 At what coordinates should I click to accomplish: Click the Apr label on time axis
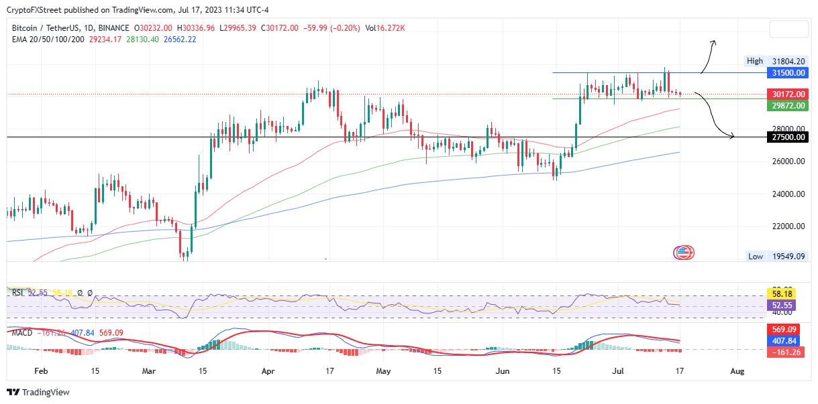pos(268,370)
